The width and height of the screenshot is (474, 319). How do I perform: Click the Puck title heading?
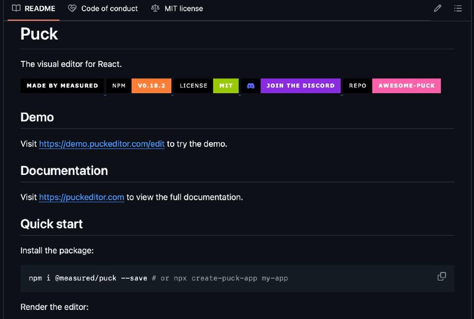39,34
